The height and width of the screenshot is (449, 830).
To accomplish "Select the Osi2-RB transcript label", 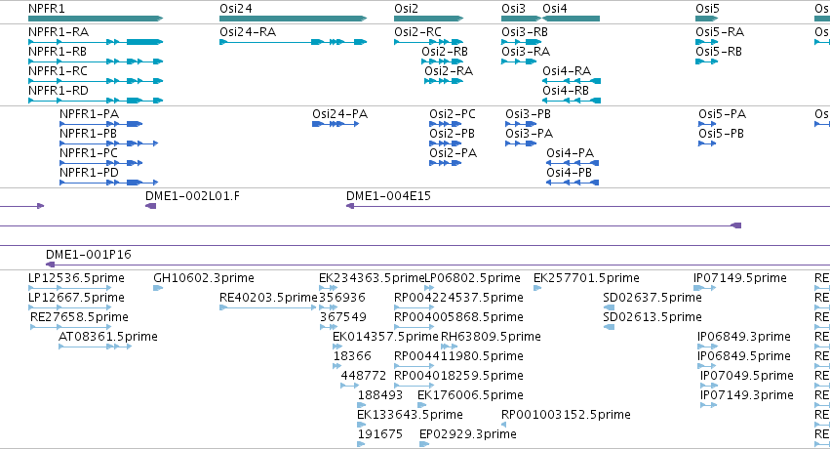I will click(x=445, y=52).
